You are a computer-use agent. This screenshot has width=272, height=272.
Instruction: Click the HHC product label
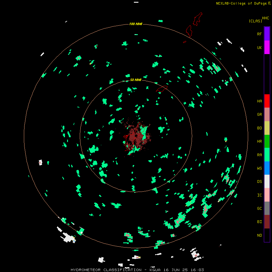265,18
